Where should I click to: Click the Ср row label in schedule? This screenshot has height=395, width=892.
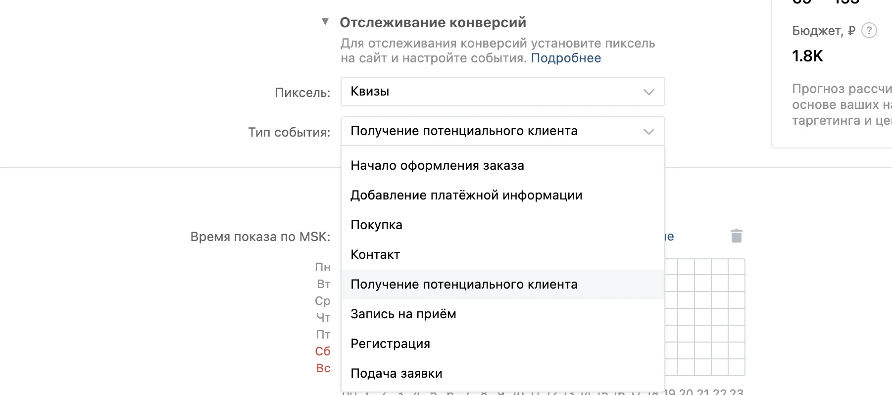pos(323,301)
